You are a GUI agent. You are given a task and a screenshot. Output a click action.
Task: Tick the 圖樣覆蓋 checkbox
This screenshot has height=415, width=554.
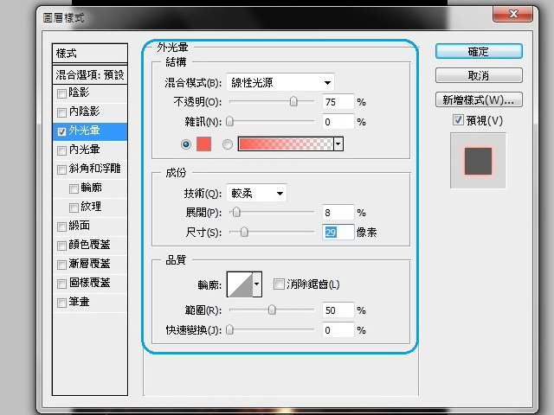coord(61,284)
